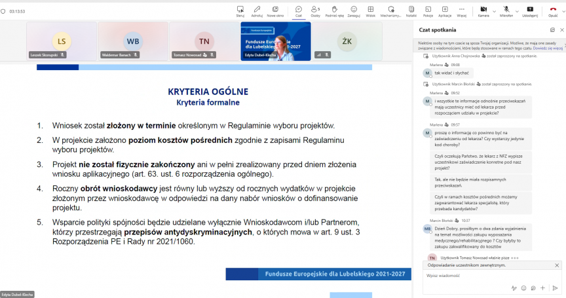
Task: Click slide point about 'złożony w terminie'
Action: (x=193, y=126)
